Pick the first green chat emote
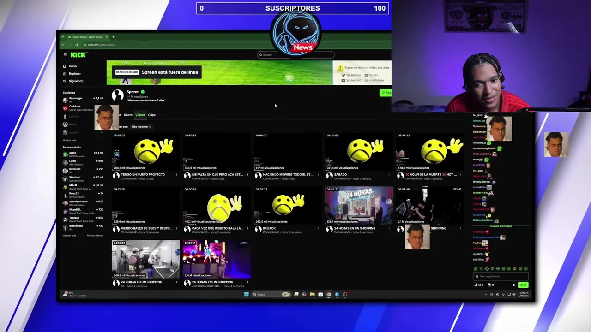The image size is (591, 332). click(476, 269)
